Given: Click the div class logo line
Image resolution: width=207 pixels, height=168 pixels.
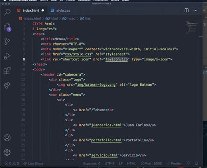Looking at the screenshot, I should [x=67, y=80].
